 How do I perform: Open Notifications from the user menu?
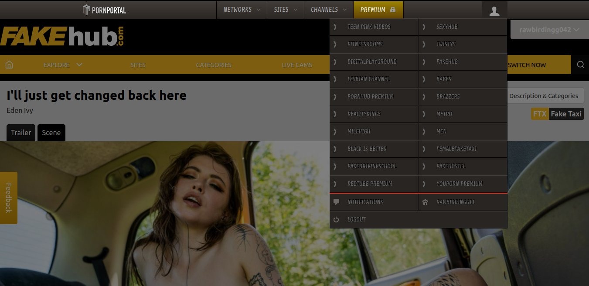(x=374, y=202)
